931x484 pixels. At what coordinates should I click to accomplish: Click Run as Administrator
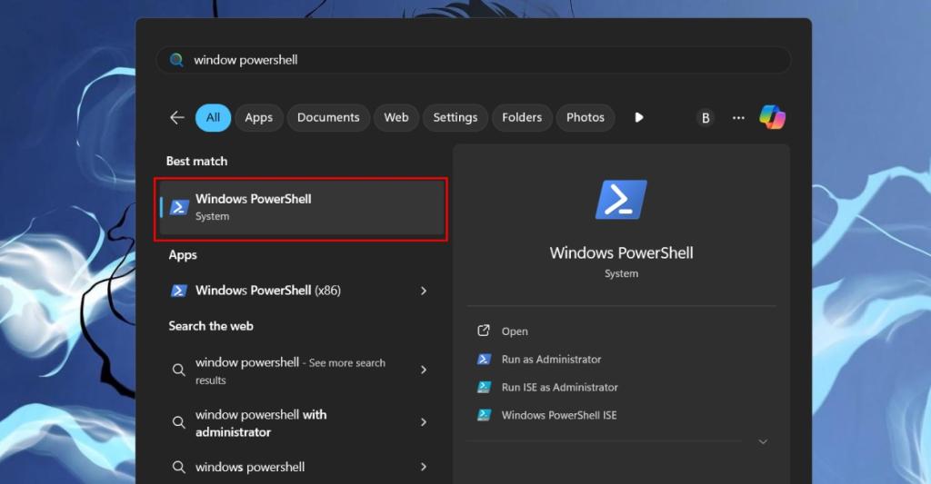coord(551,360)
